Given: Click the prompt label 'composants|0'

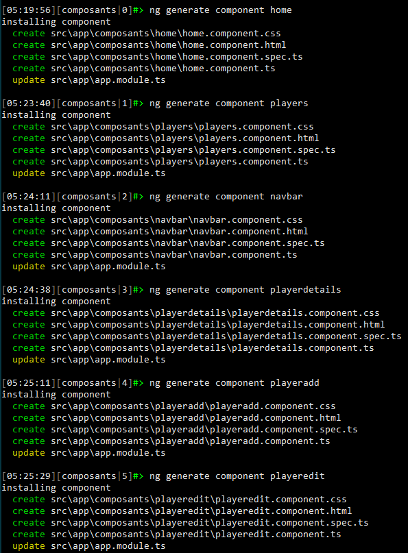Looking at the screenshot, I should pyautogui.click(x=95, y=10).
